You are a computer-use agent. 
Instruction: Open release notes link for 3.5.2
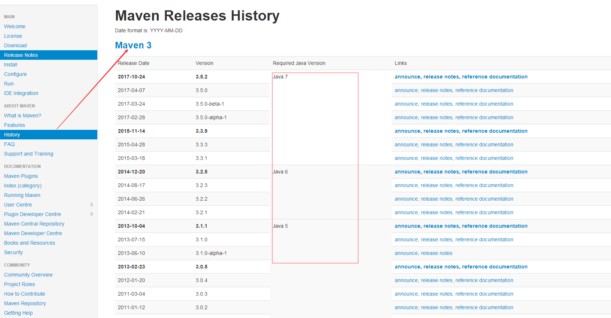[441, 77]
